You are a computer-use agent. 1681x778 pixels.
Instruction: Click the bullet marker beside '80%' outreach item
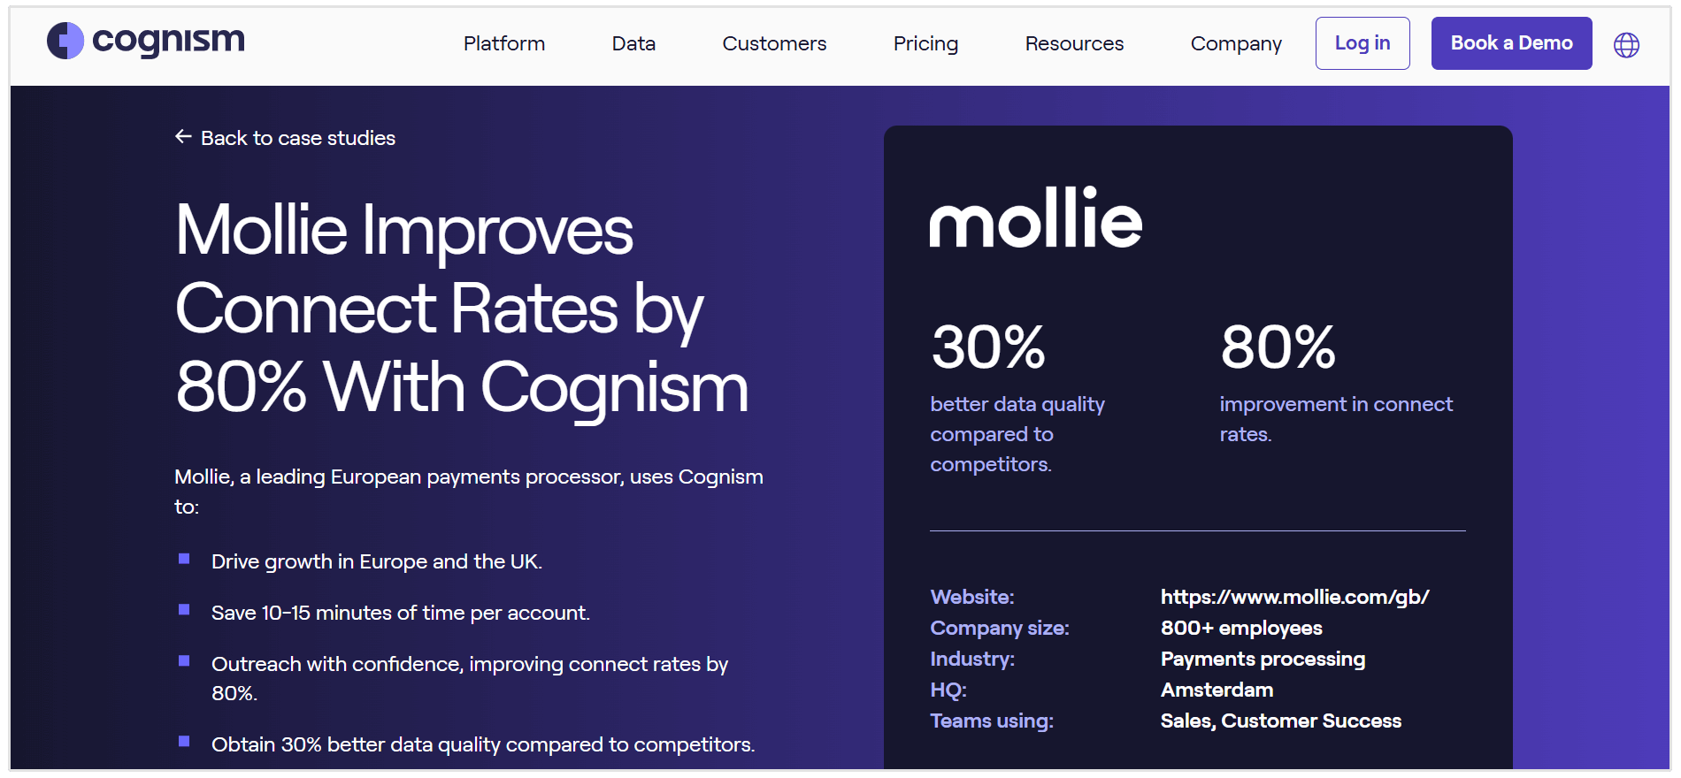tap(184, 660)
